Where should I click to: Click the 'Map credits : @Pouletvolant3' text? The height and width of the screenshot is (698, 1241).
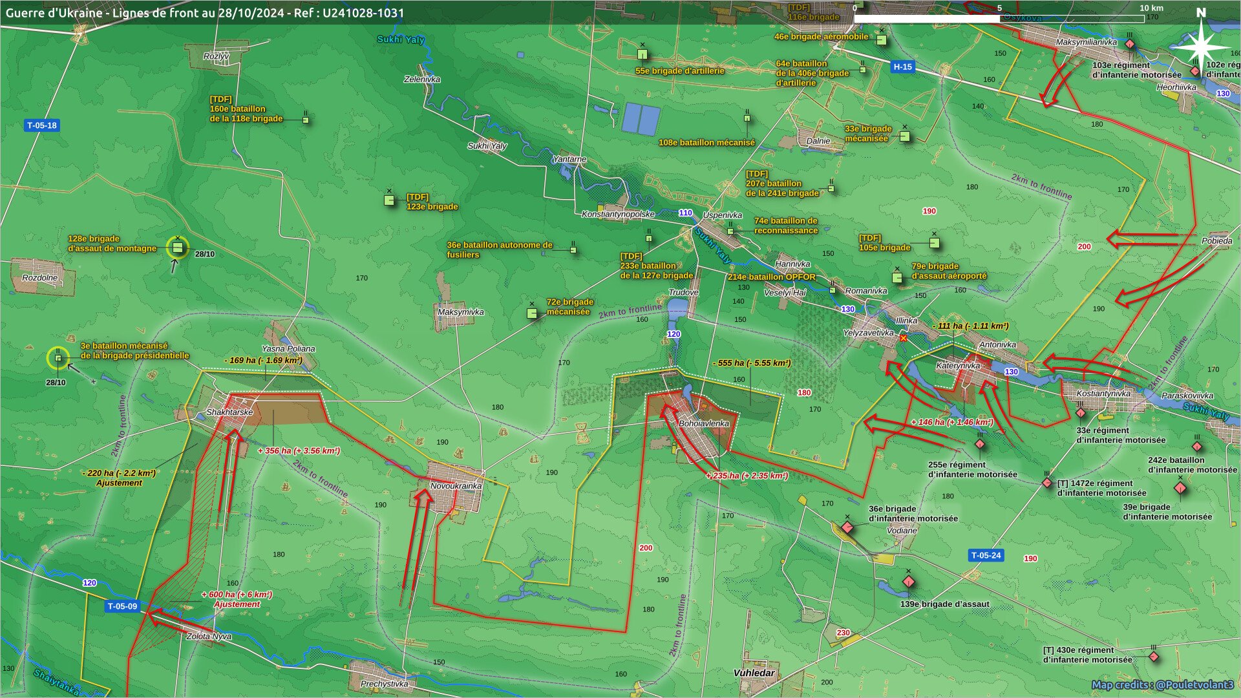coord(1163,684)
